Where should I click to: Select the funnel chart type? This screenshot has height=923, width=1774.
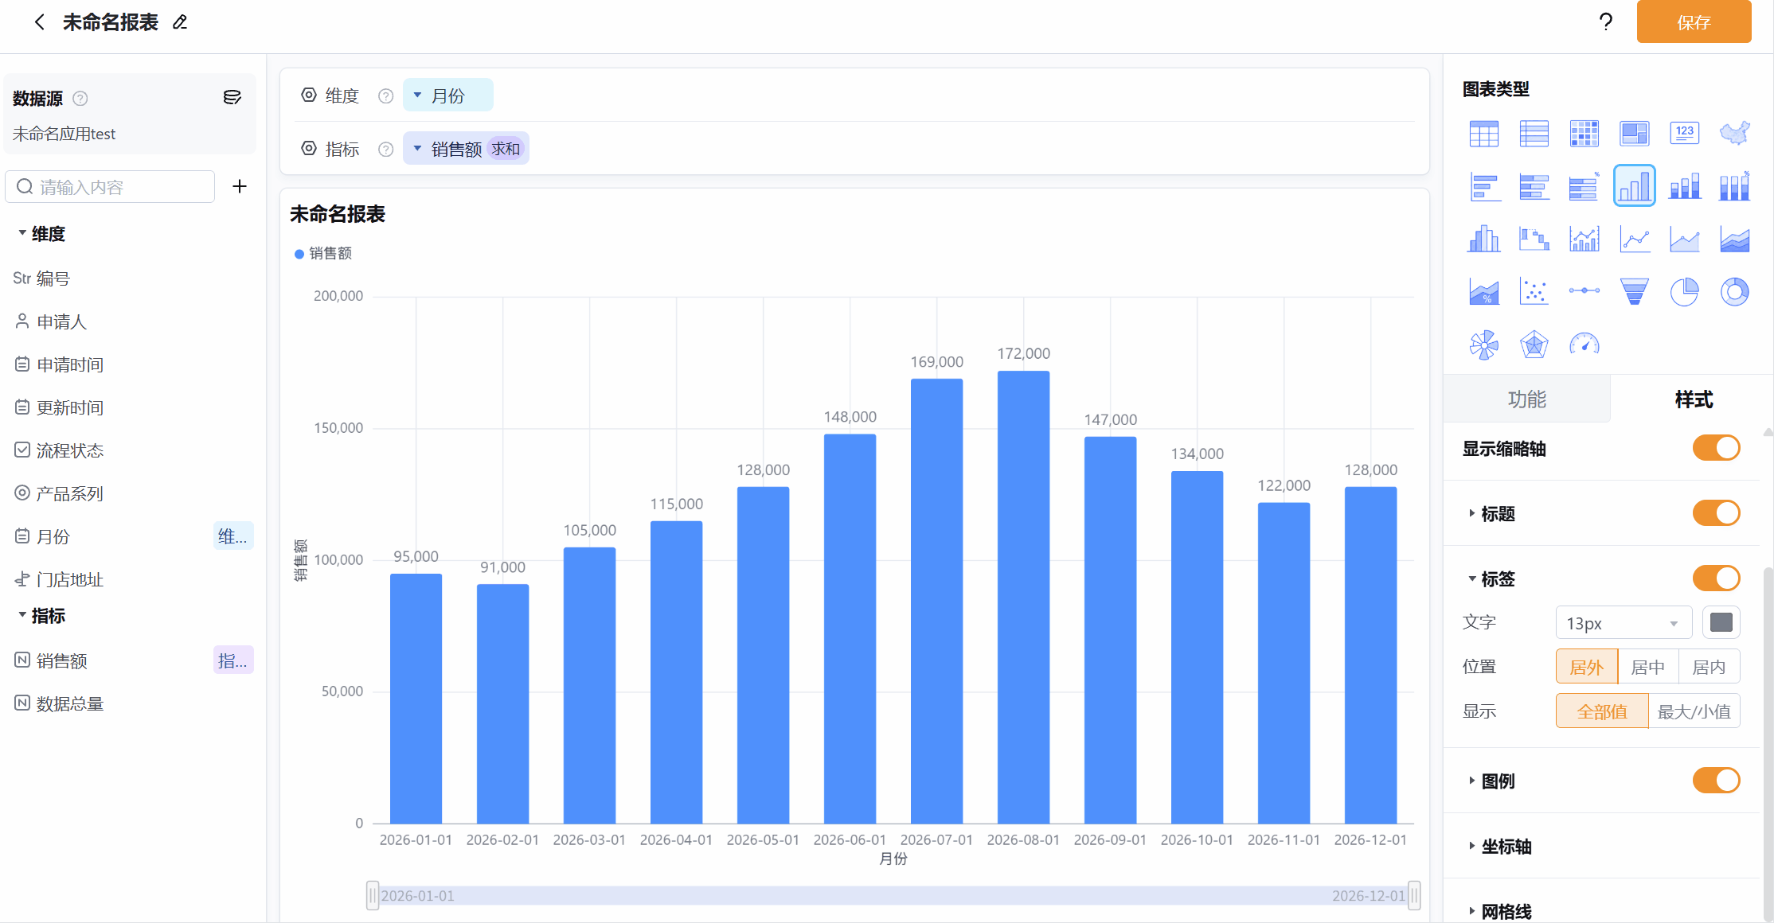click(1634, 292)
